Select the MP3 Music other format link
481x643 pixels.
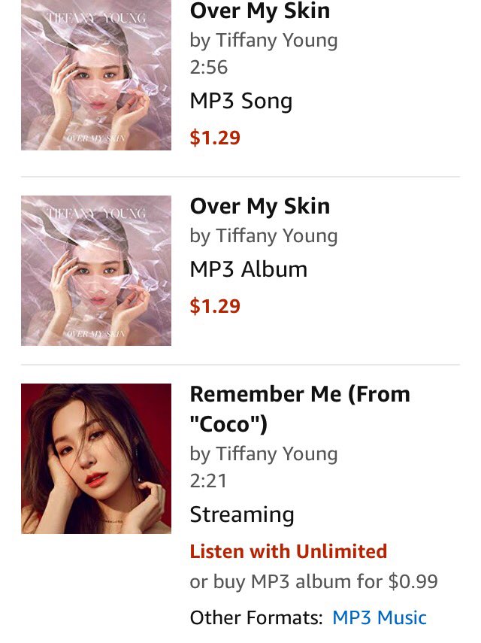pos(380,617)
